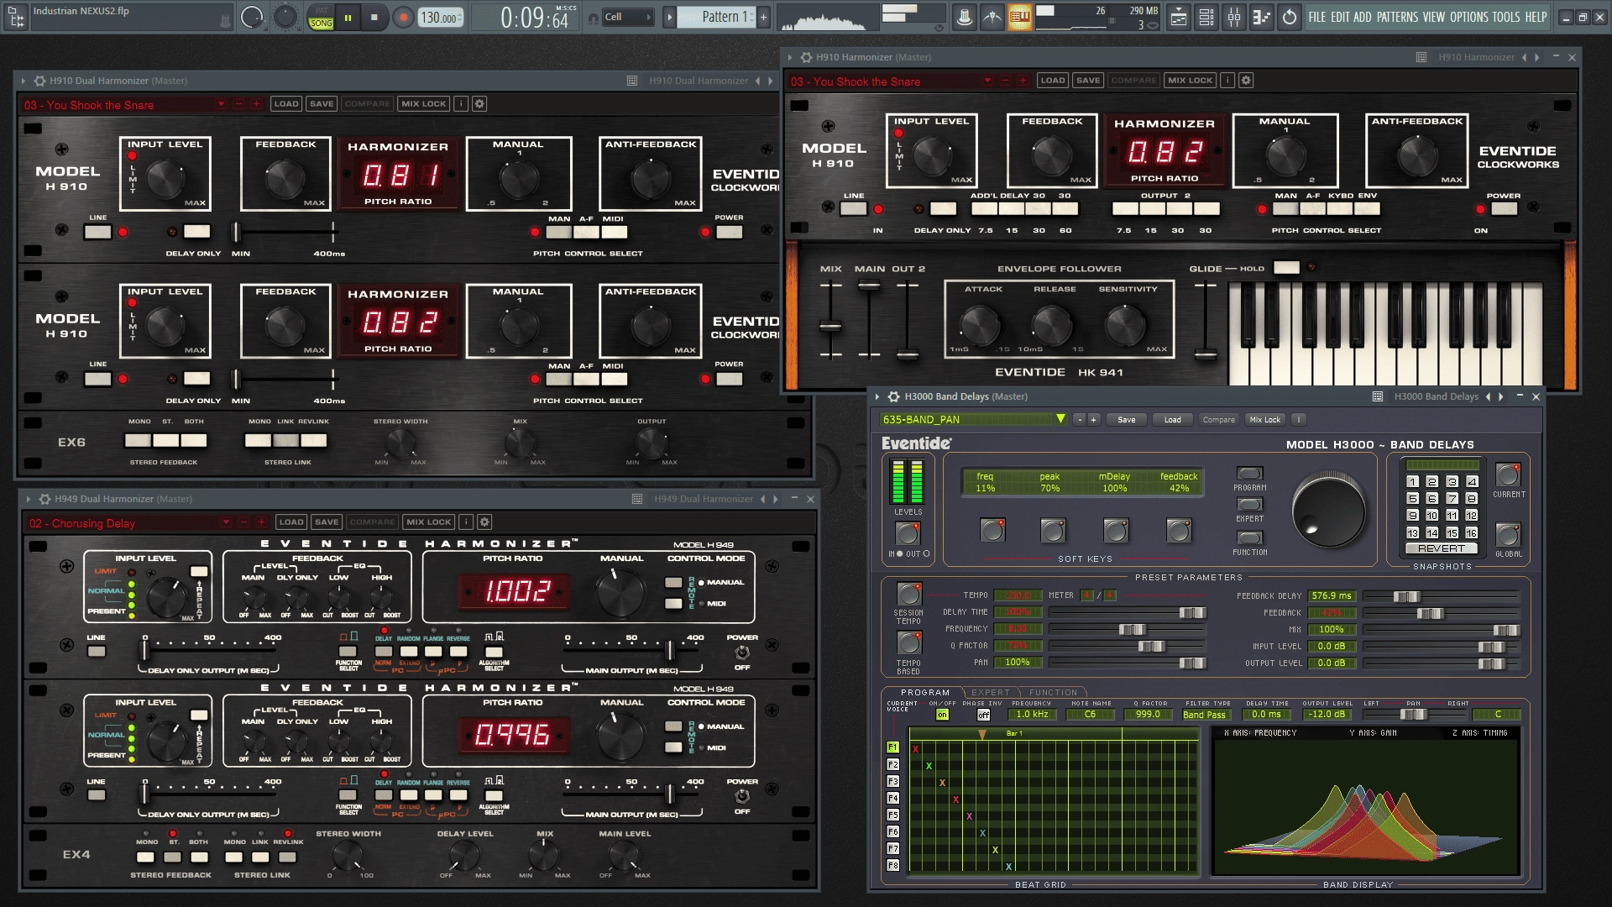
Task: Open the Mixer icon in the toolbar
Action: (1234, 17)
